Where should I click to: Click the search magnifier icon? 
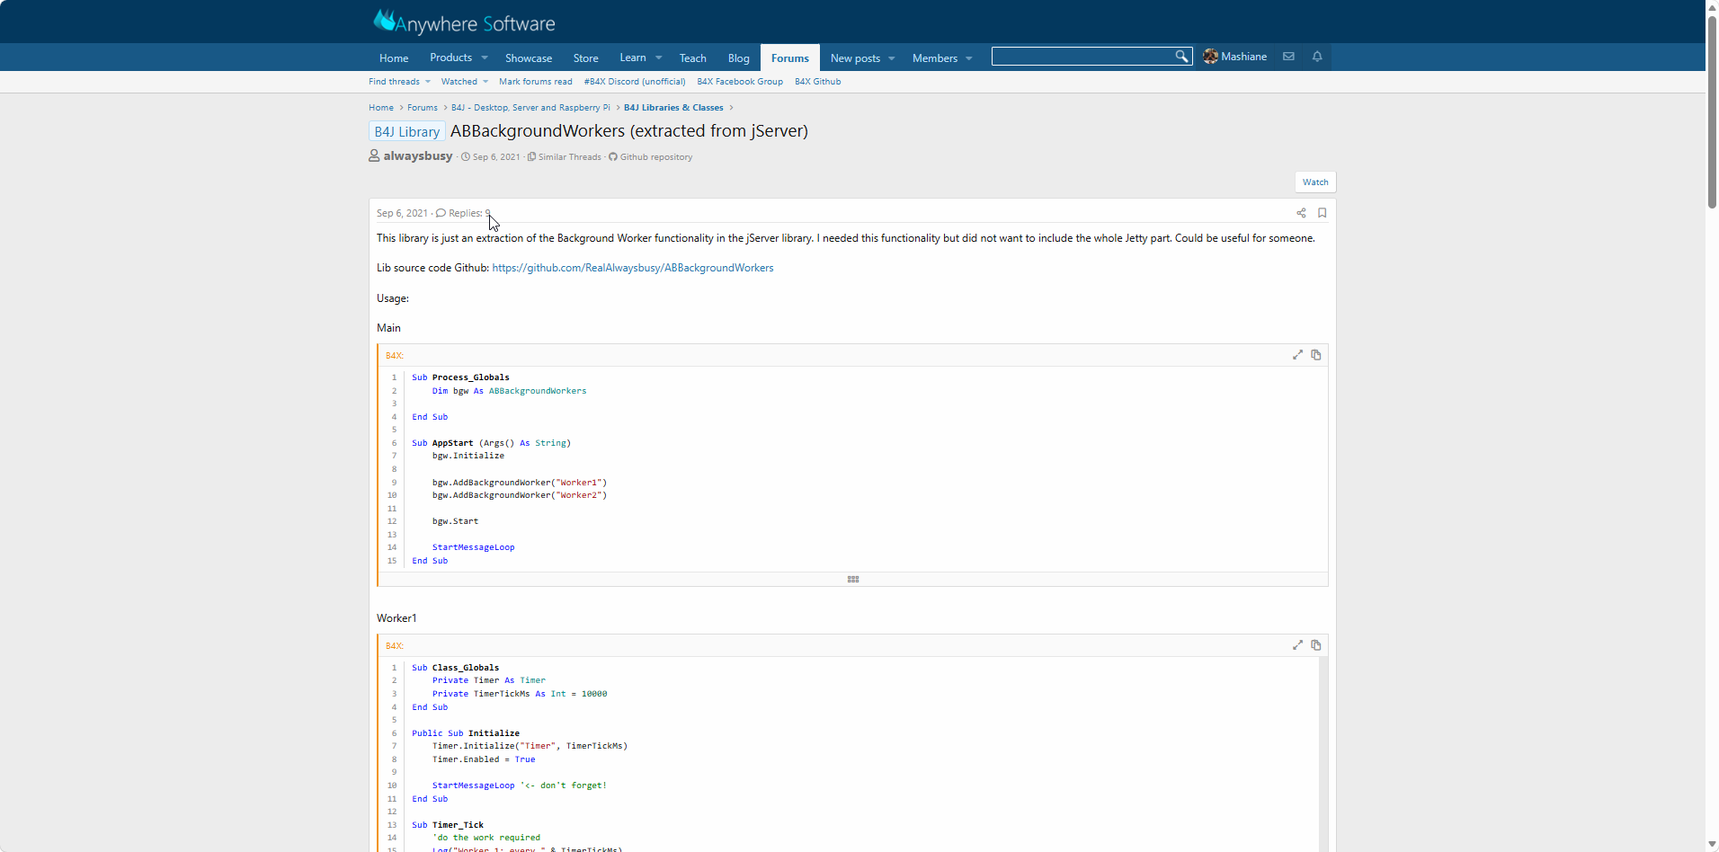click(x=1181, y=57)
